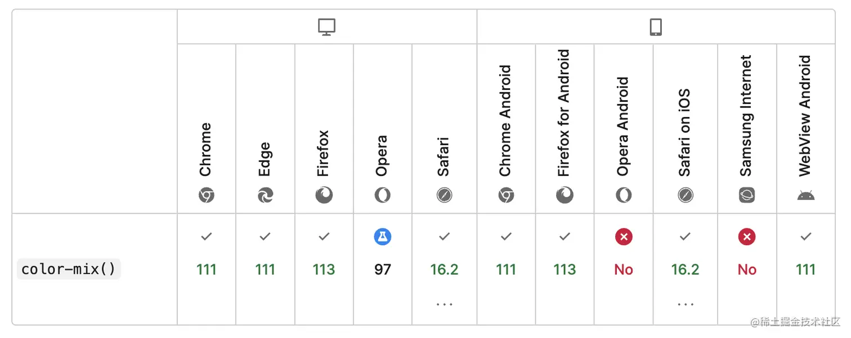This screenshot has width=851, height=338.
Task: Click the Firefox for Android column header
Action: 564,113
